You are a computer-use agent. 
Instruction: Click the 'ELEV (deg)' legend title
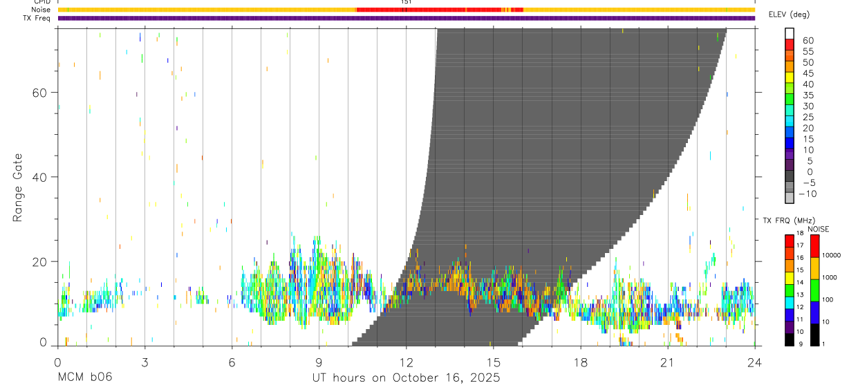click(x=790, y=15)
